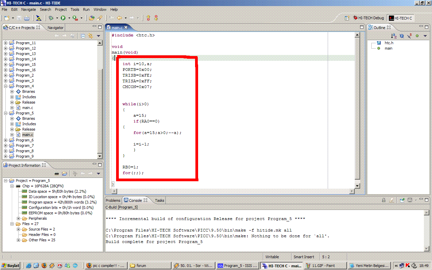The width and height of the screenshot is (432, 270).
Task: Select htc.h in Outline
Action: coord(389,43)
